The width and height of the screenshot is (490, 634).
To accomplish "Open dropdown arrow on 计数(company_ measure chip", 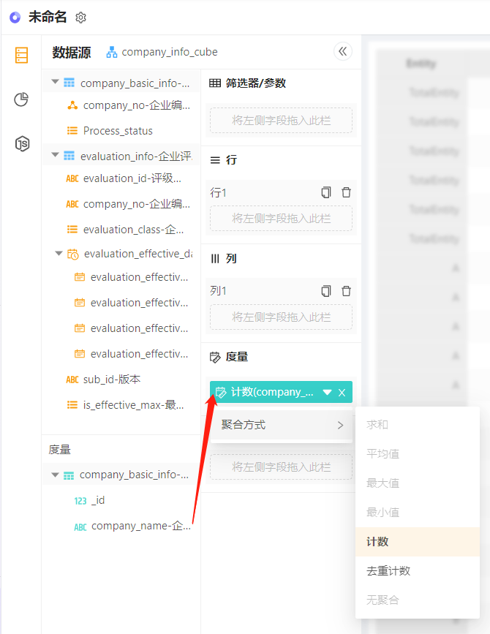I will pos(328,392).
